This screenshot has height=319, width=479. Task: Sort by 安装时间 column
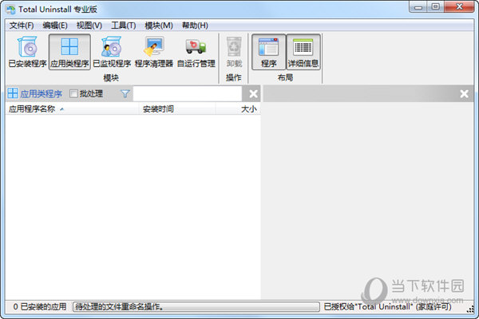pyautogui.click(x=177, y=109)
